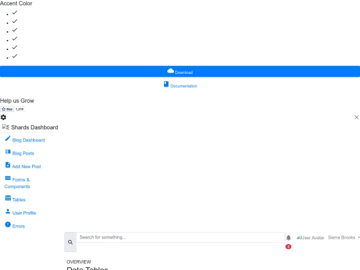Click the OVERVIEW label
Image resolution: width=360 pixels, height=270 pixels.
pyautogui.click(x=79, y=262)
